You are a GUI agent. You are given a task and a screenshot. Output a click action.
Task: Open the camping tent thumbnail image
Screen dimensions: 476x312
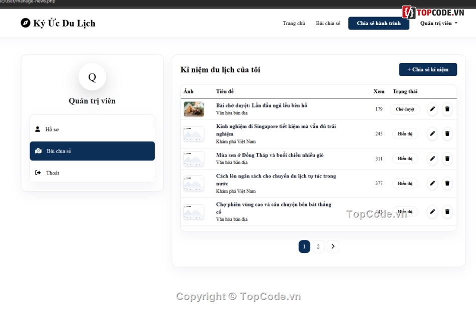point(194,109)
